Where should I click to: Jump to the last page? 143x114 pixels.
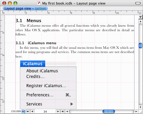[63, 111]
